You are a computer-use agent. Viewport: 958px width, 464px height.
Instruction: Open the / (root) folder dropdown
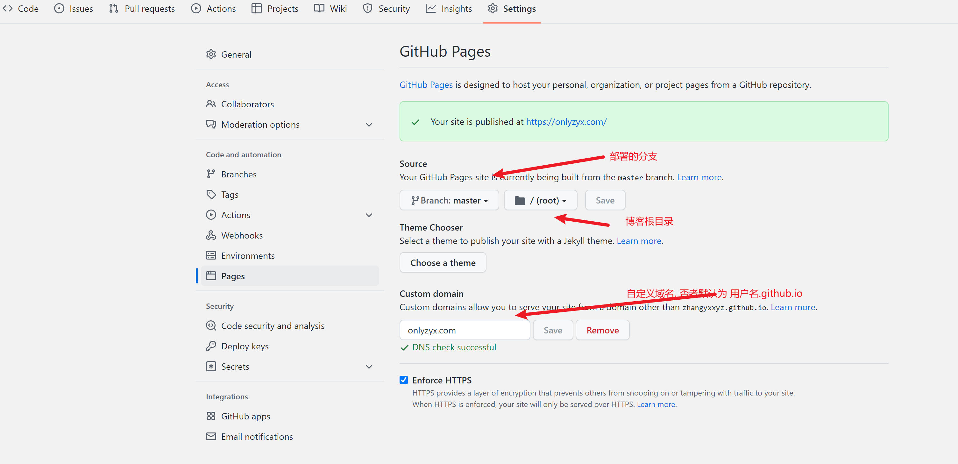pyautogui.click(x=540, y=200)
